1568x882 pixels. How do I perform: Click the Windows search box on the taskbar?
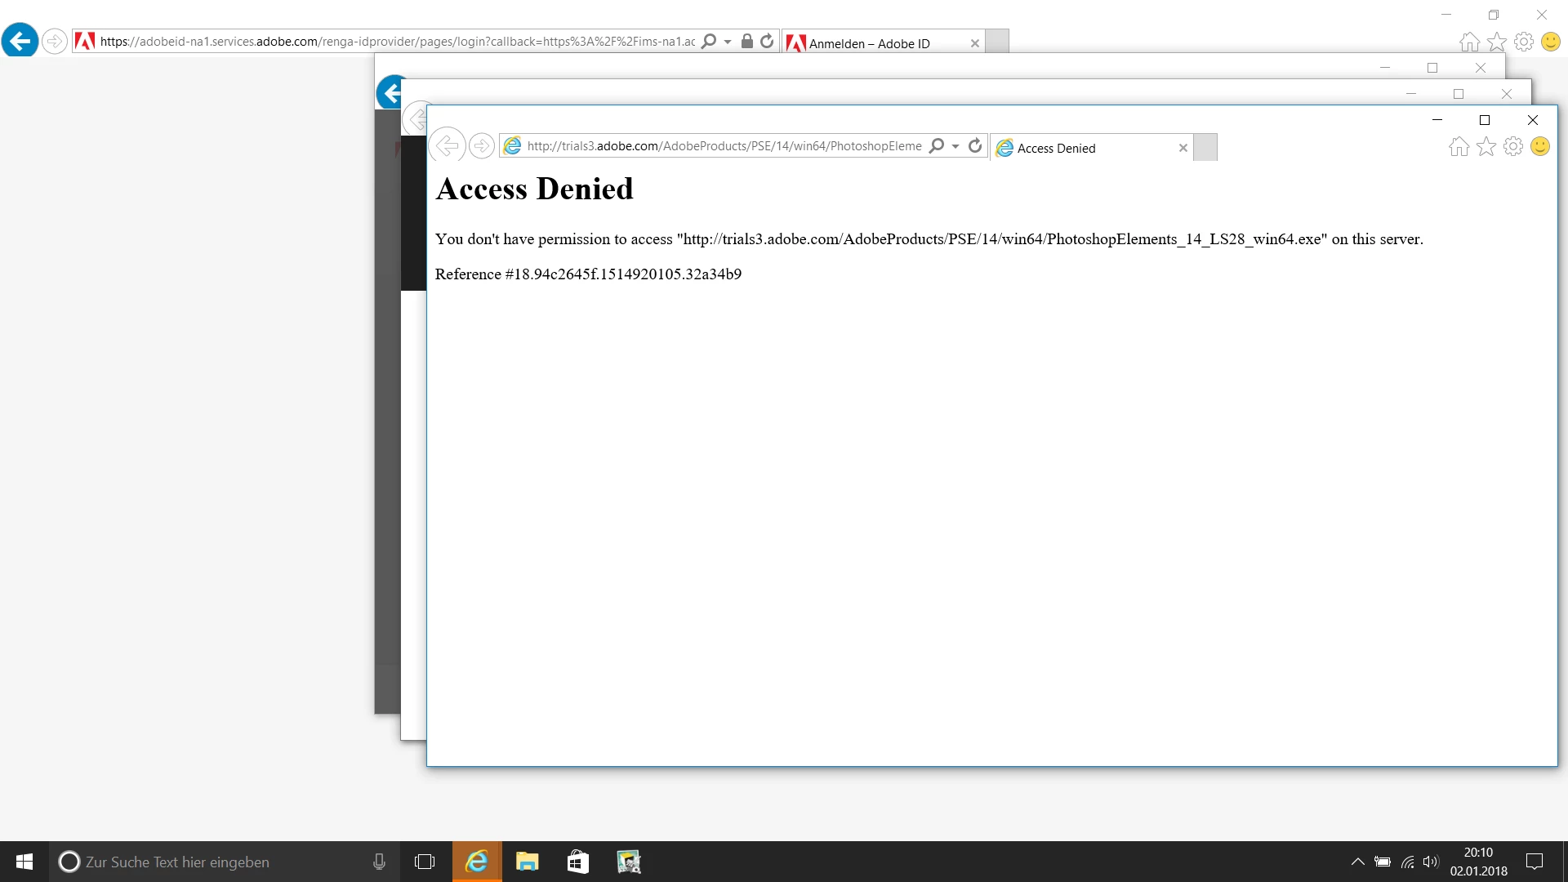(x=212, y=862)
